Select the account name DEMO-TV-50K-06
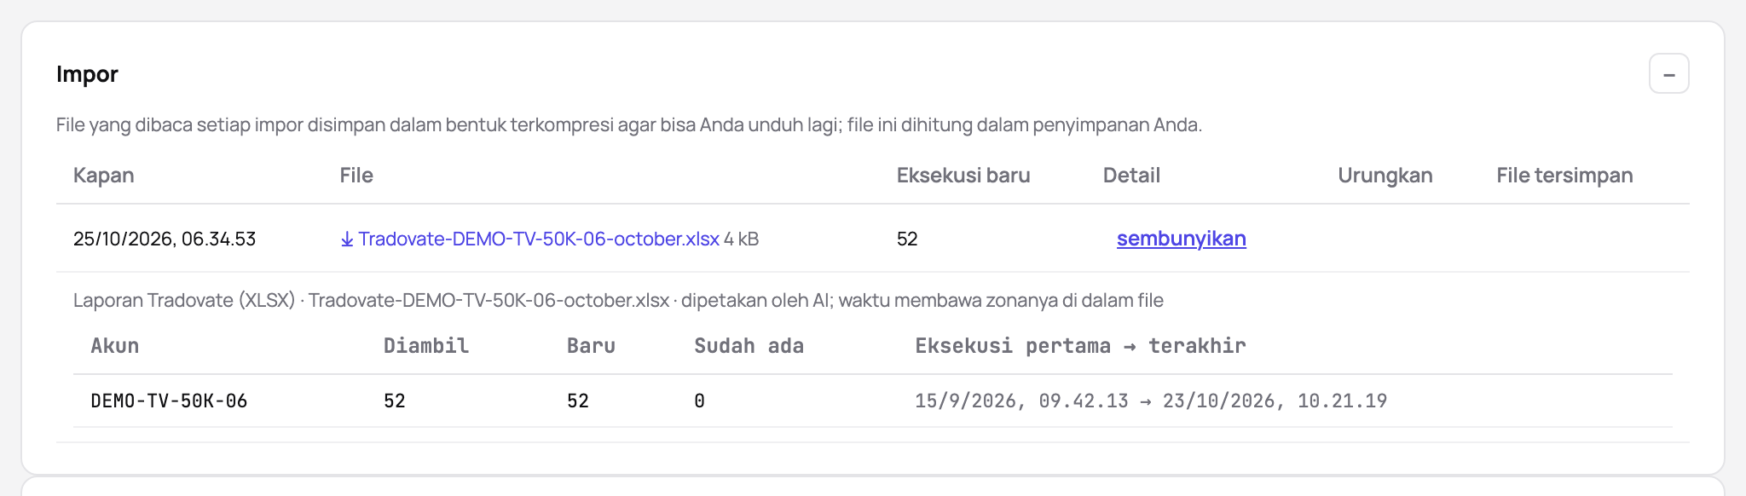 [169, 401]
